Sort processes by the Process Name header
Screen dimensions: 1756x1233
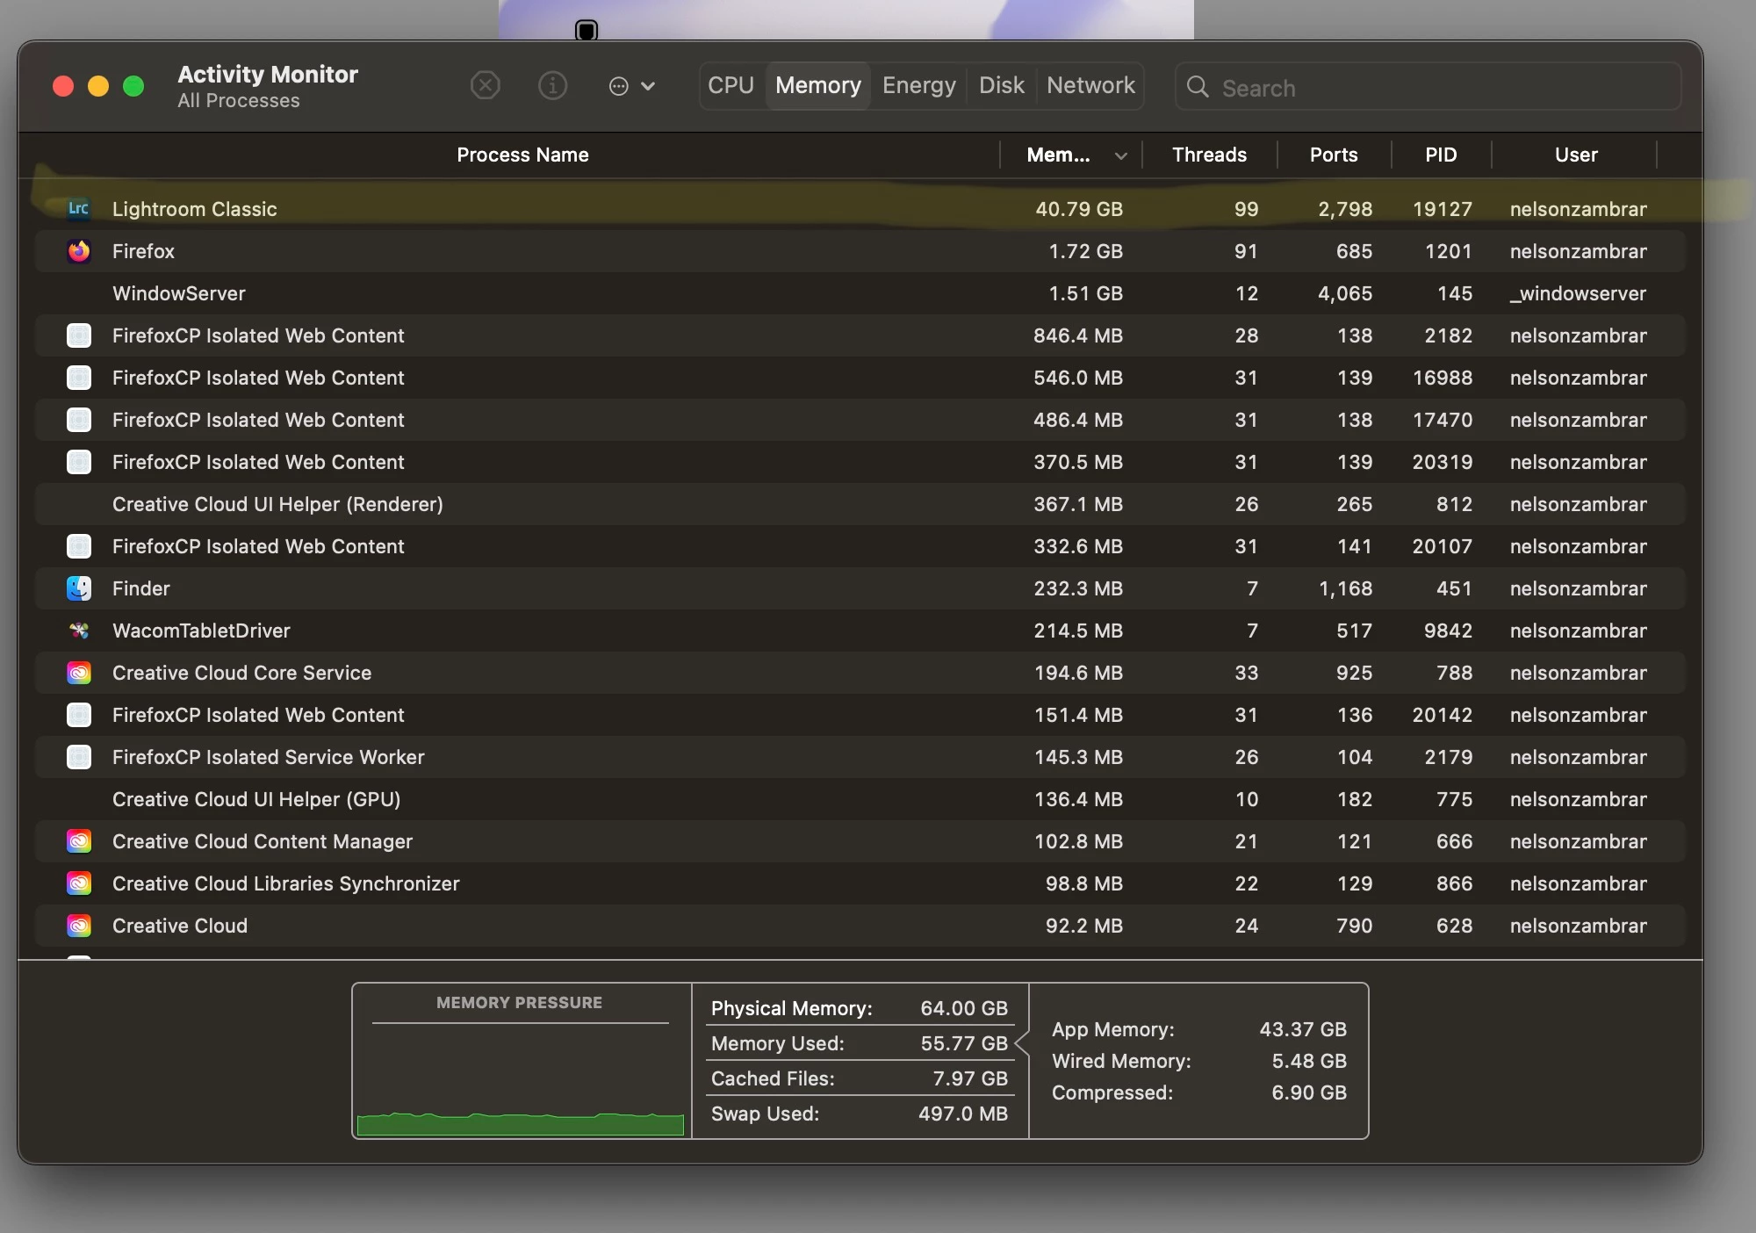[522, 155]
